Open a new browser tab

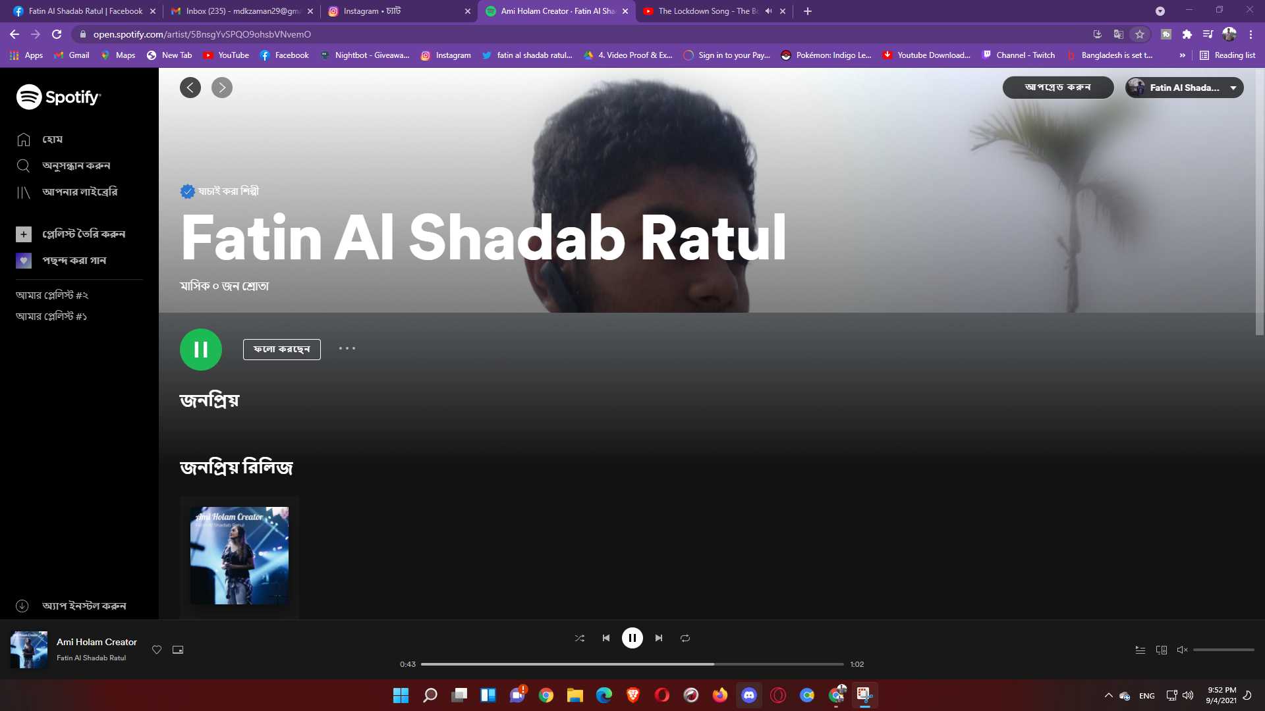(808, 11)
